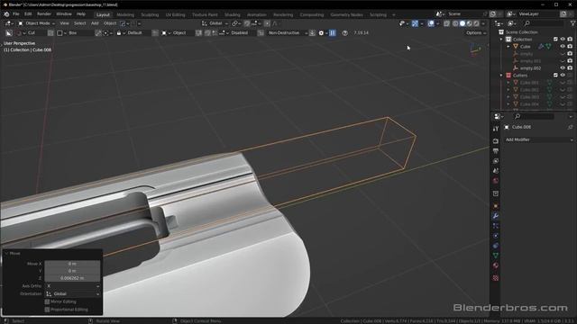Open the World properties tab
The image size is (577, 324).
click(x=496, y=181)
